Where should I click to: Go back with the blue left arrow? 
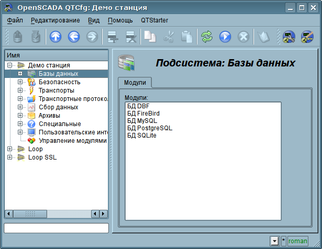coord(74,37)
